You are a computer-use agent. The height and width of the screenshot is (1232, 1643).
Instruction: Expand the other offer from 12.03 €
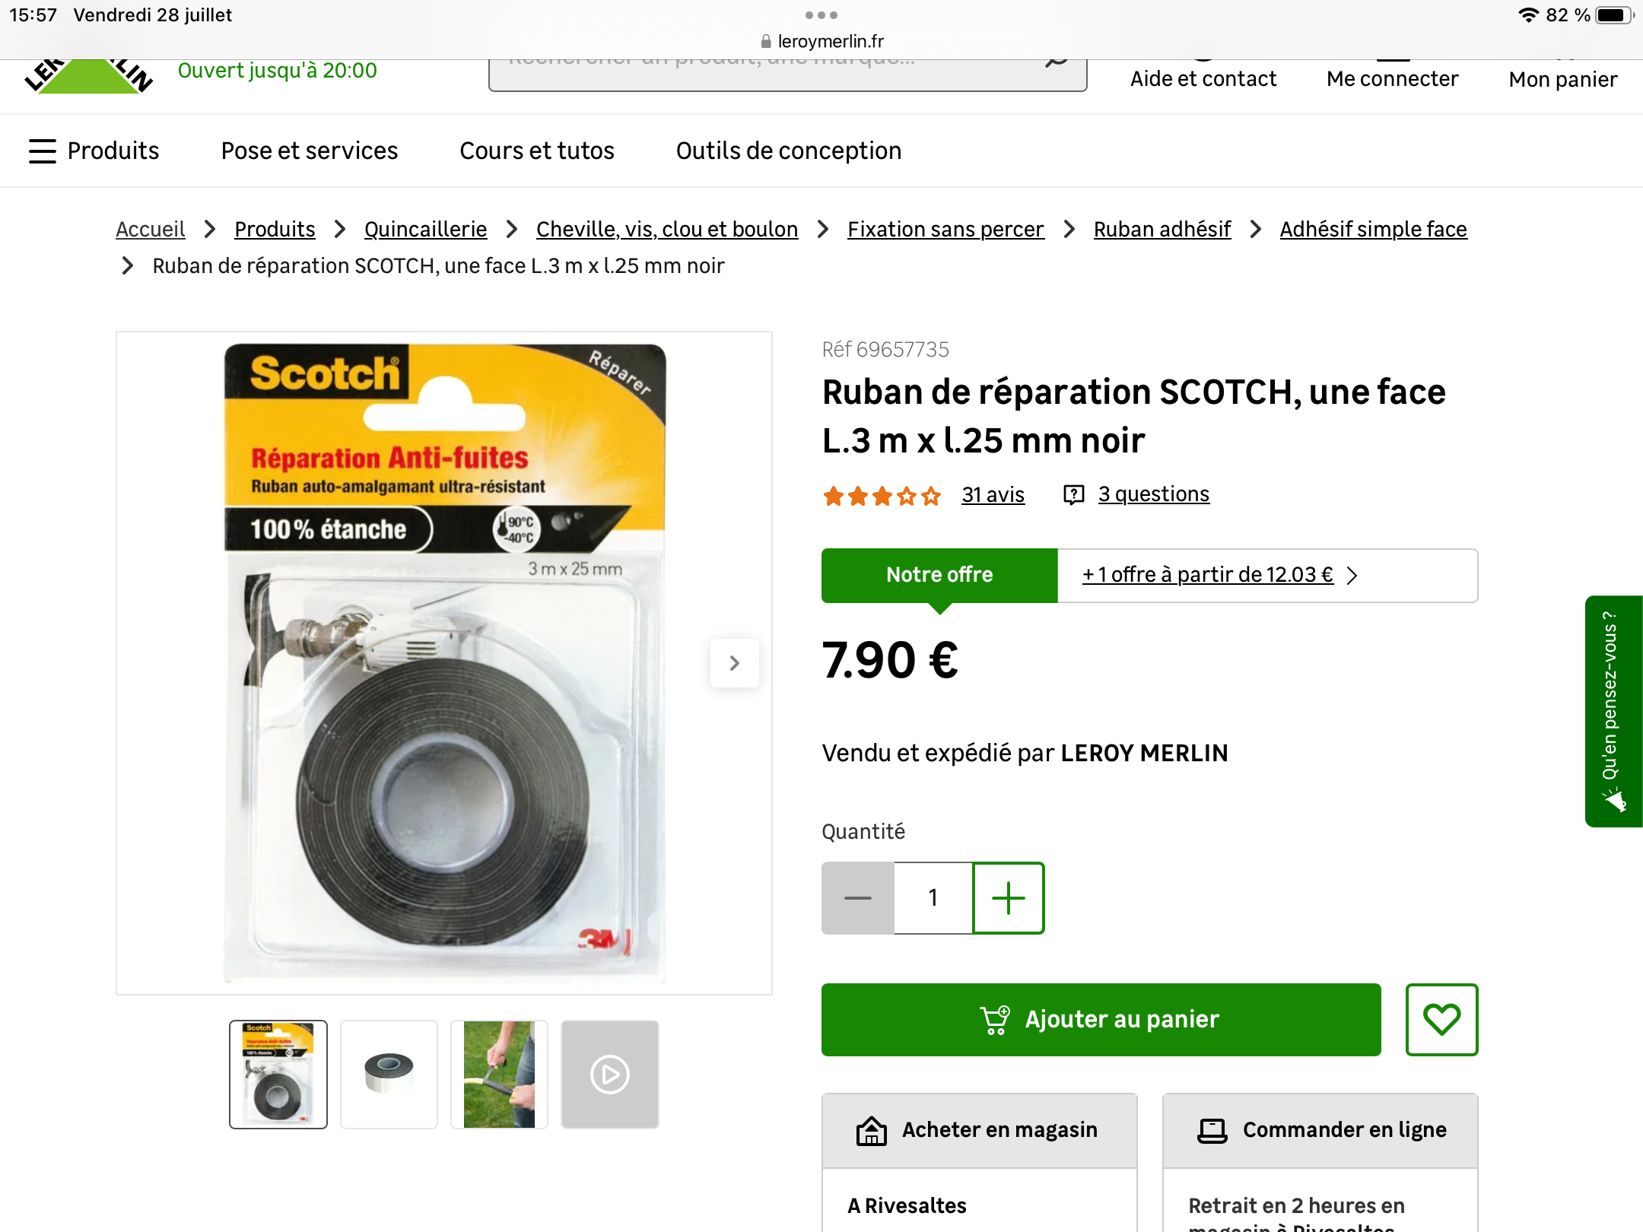click(x=1219, y=575)
